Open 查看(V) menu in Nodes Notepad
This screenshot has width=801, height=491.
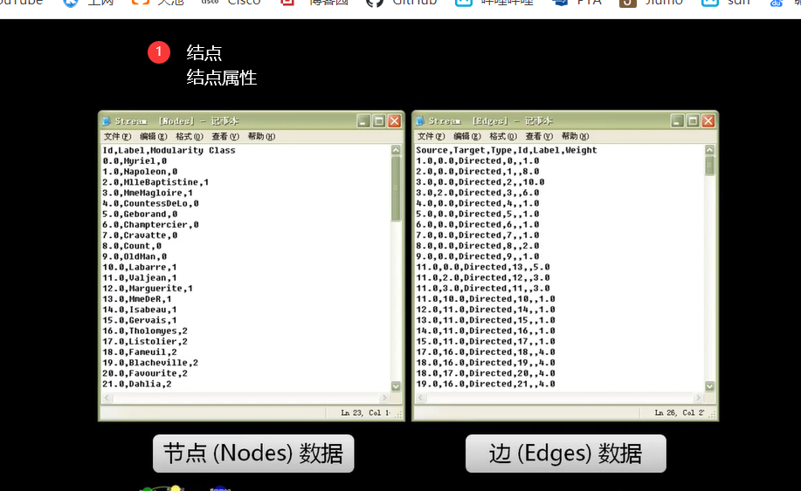(225, 137)
